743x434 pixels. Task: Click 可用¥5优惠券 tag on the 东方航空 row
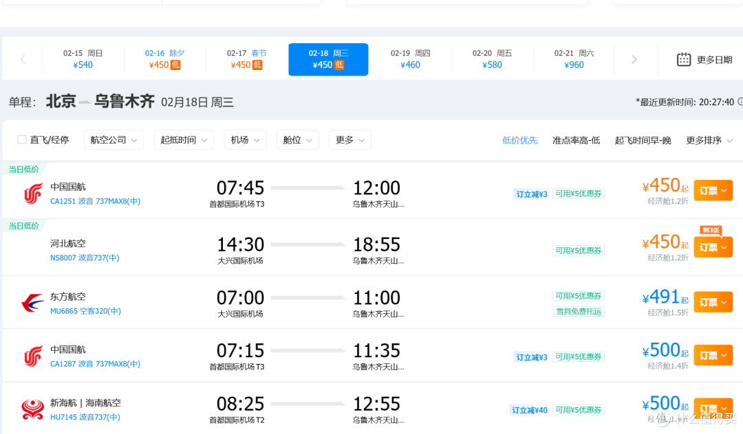pyautogui.click(x=579, y=296)
